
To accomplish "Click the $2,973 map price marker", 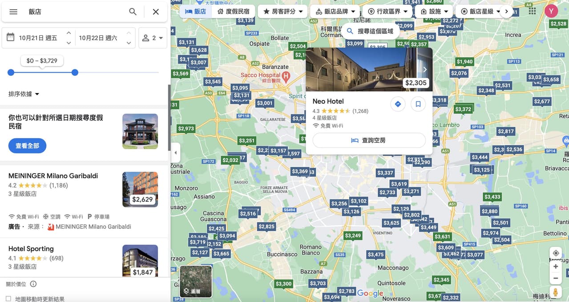I will [x=186, y=129].
